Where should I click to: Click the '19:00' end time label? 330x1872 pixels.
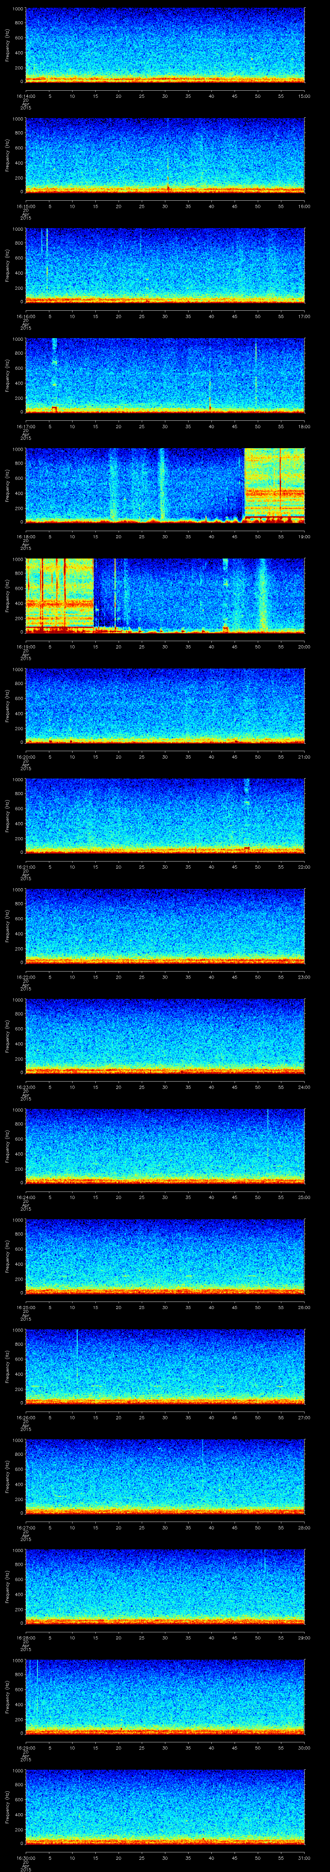[x=304, y=536]
